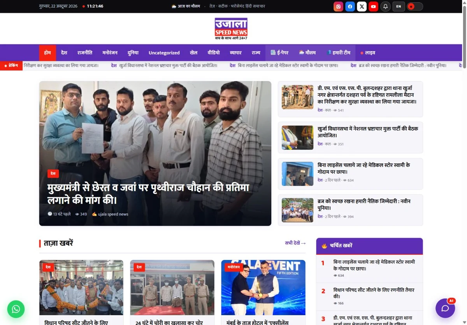Open the वीडियो menu item

click(214, 53)
